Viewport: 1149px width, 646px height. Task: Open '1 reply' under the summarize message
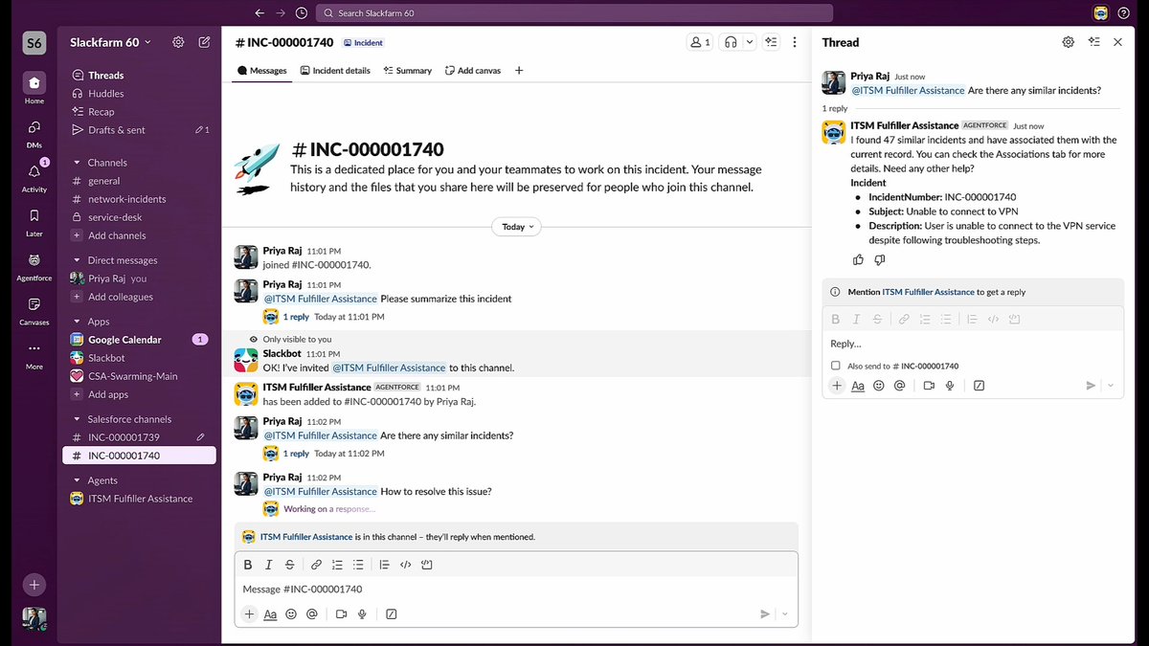pyautogui.click(x=296, y=317)
